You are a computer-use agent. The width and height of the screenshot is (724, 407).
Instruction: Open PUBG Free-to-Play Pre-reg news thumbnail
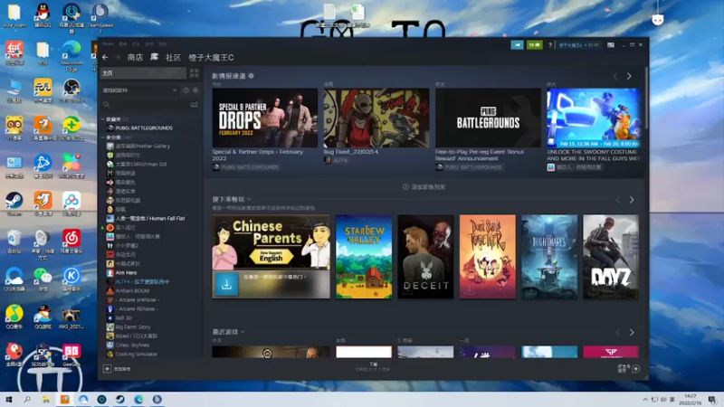point(488,118)
